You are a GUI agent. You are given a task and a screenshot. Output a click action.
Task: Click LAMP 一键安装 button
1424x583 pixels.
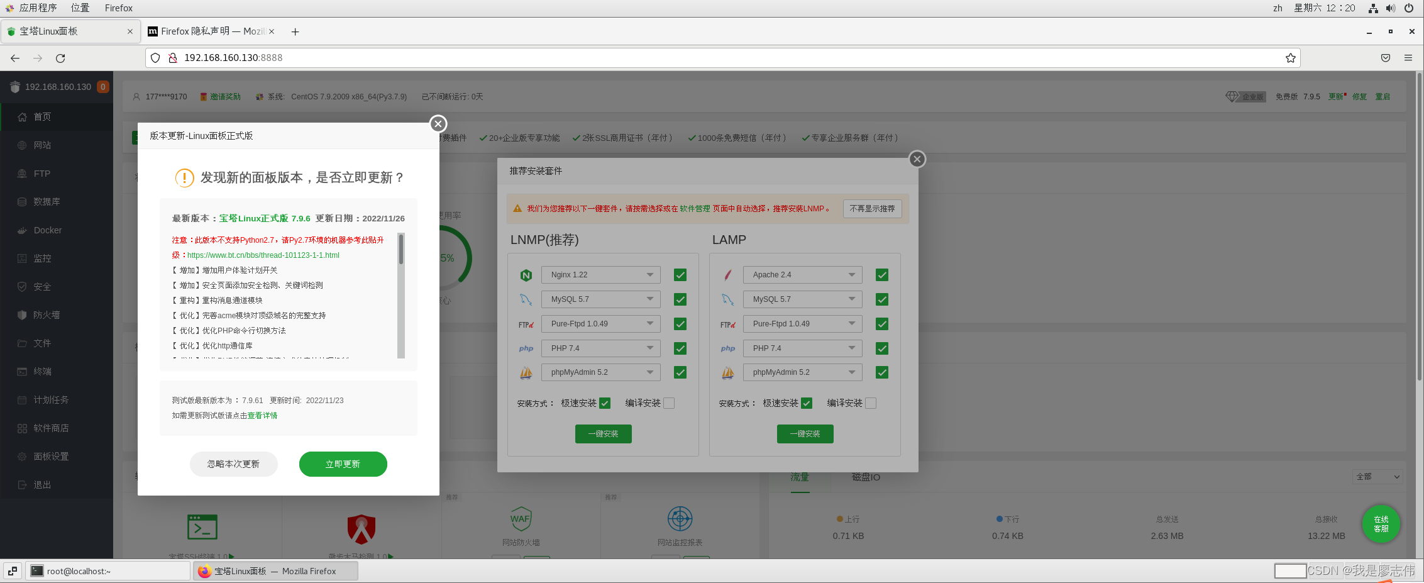[805, 434]
